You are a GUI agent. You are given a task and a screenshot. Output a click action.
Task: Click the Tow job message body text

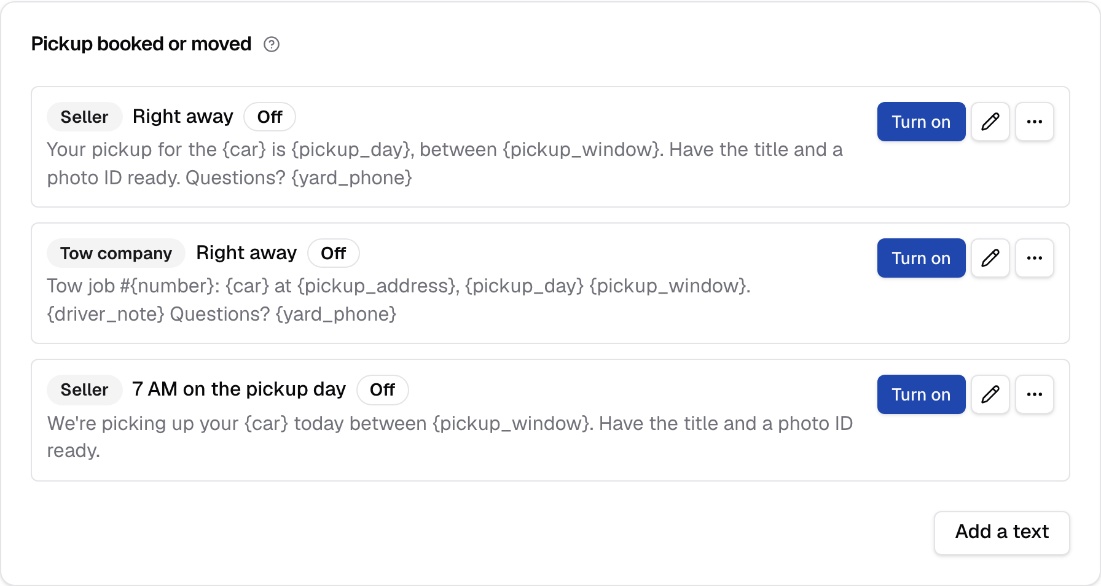point(399,300)
